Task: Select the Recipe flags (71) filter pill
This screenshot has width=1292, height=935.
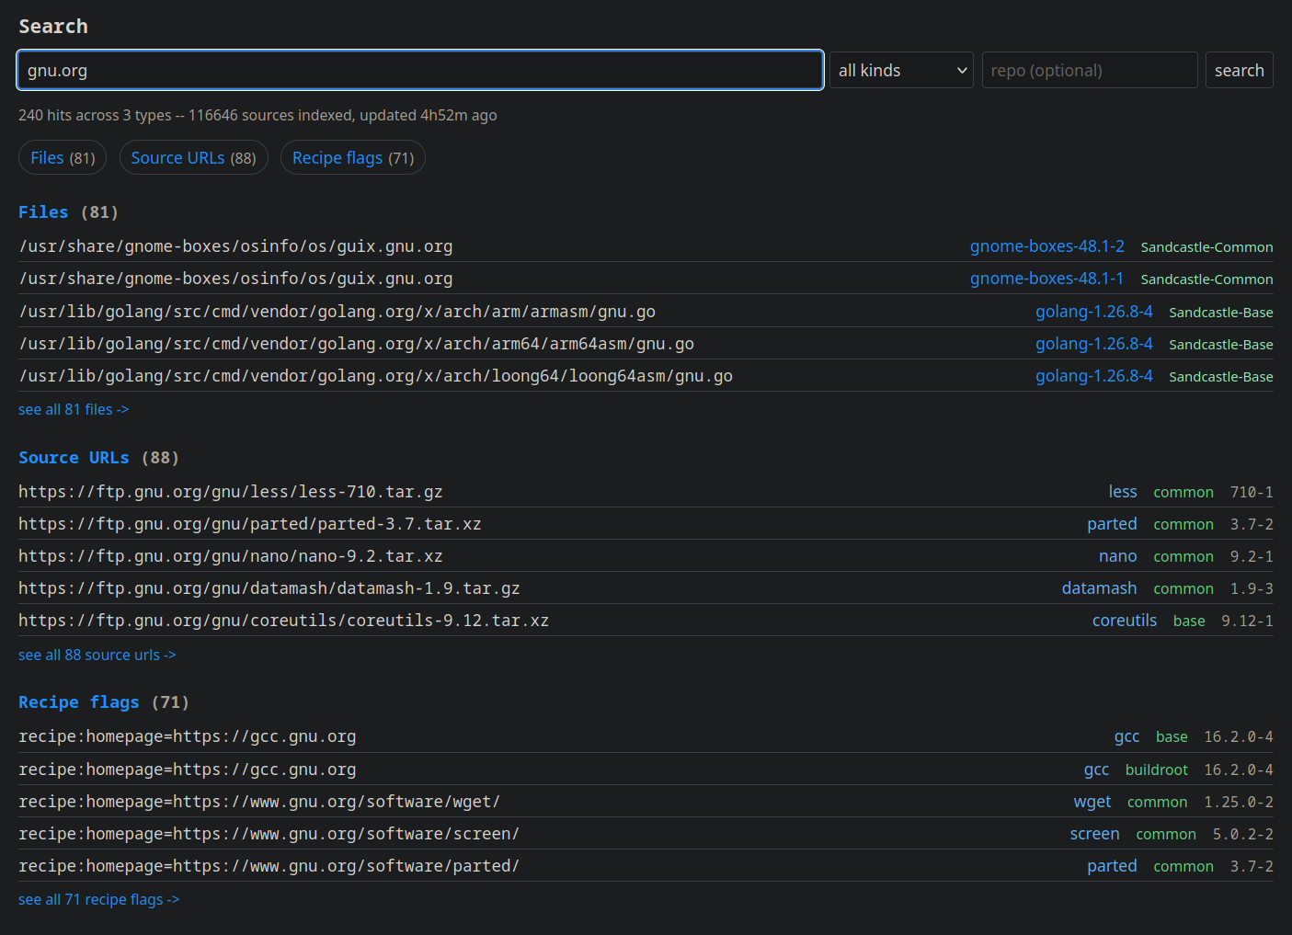Action: 353,157
